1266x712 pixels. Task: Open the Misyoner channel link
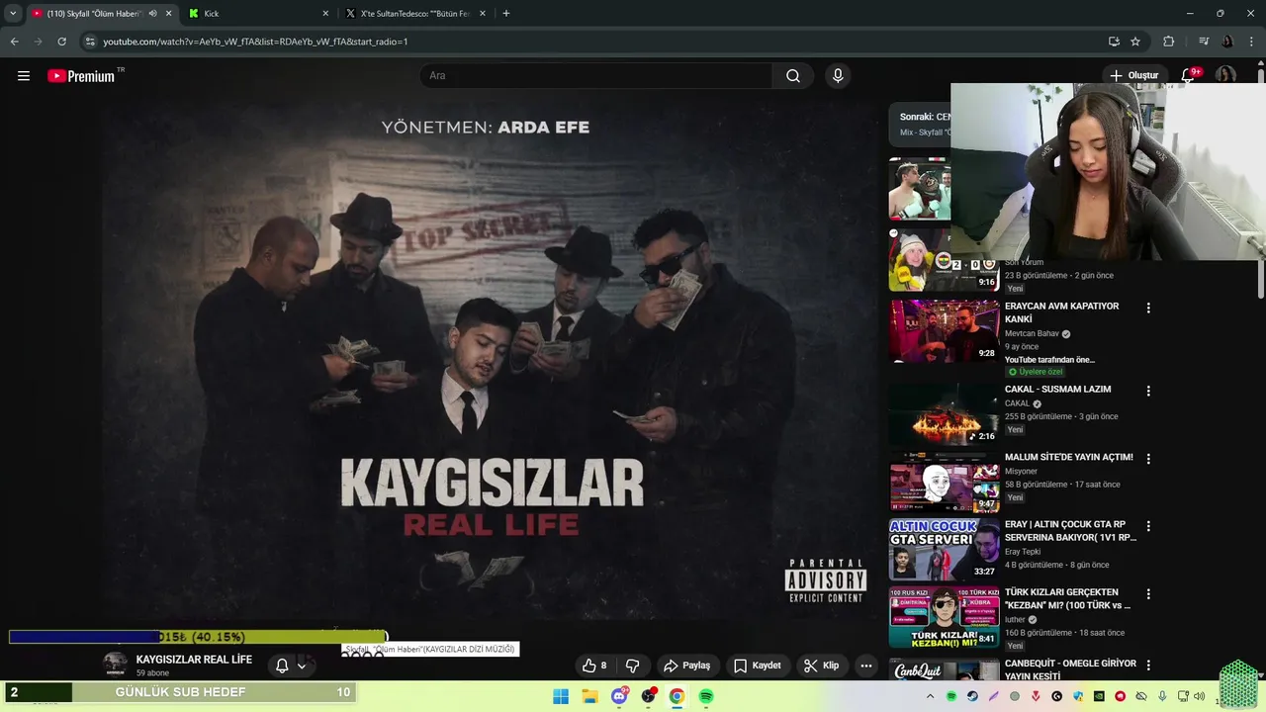coord(1022,472)
